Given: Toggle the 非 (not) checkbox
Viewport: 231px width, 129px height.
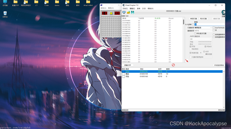Looking at the screenshot, I should click(214, 30).
